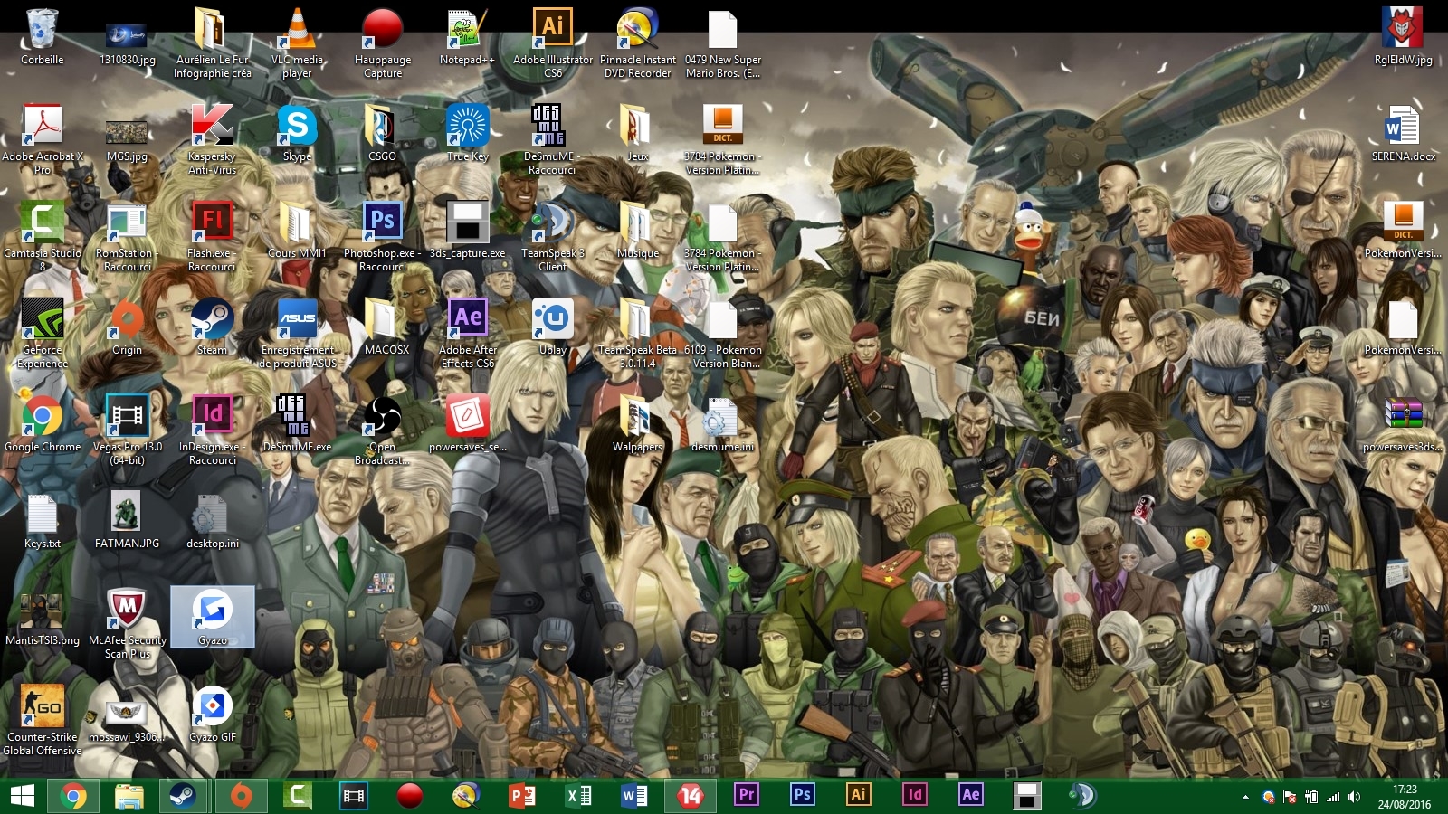Open the Windows Start button
This screenshot has width=1448, height=814.
click(23, 796)
